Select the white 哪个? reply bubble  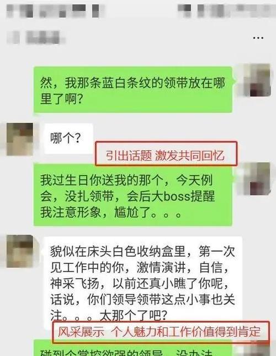tap(68, 139)
